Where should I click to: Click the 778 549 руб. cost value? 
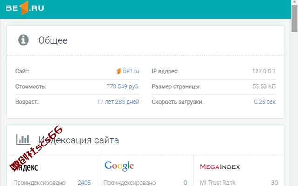[123, 86]
